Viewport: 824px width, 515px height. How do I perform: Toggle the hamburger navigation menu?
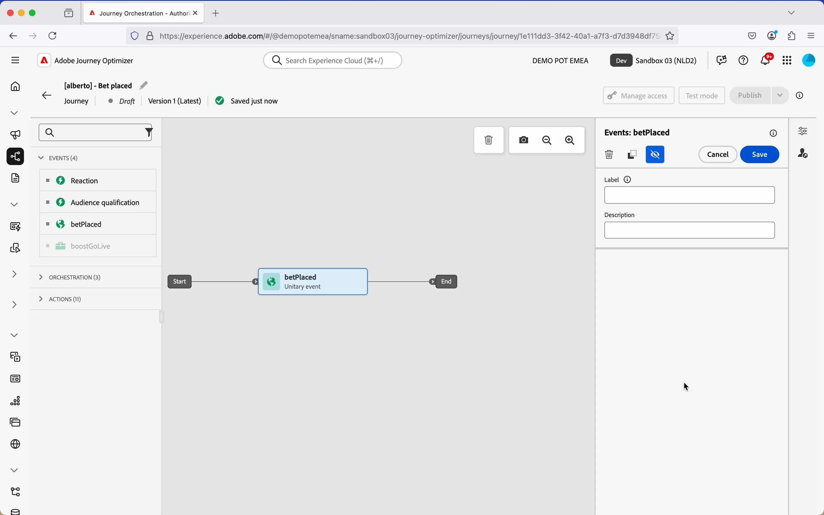tap(15, 60)
